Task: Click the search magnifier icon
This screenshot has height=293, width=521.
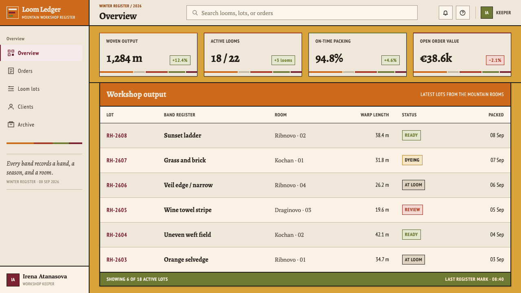Action: 195,13
